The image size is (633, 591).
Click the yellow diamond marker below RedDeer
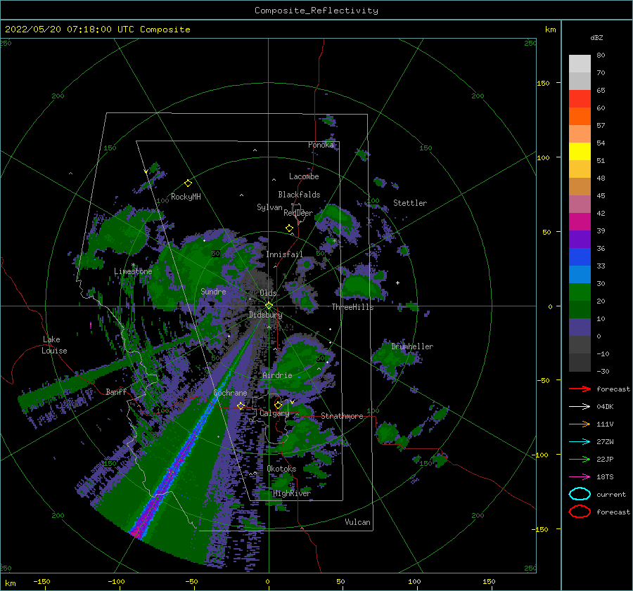click(290, 228)
